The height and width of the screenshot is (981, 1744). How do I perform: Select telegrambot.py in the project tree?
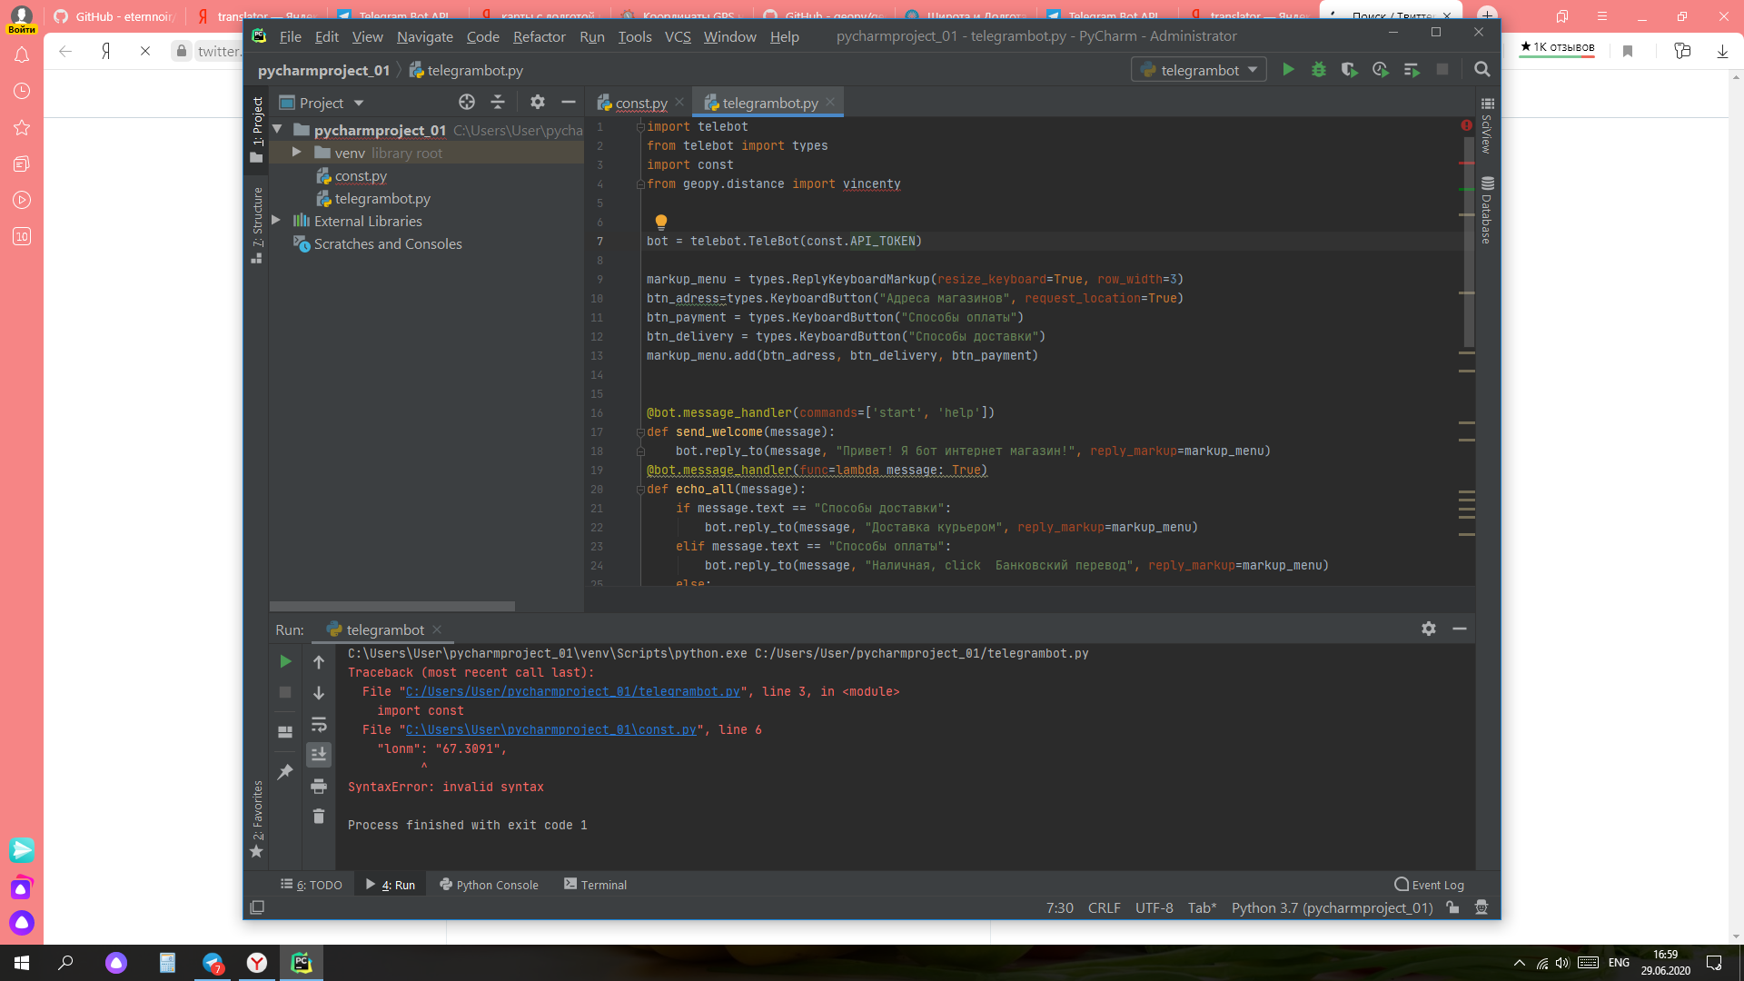click(x=382, y=198)
